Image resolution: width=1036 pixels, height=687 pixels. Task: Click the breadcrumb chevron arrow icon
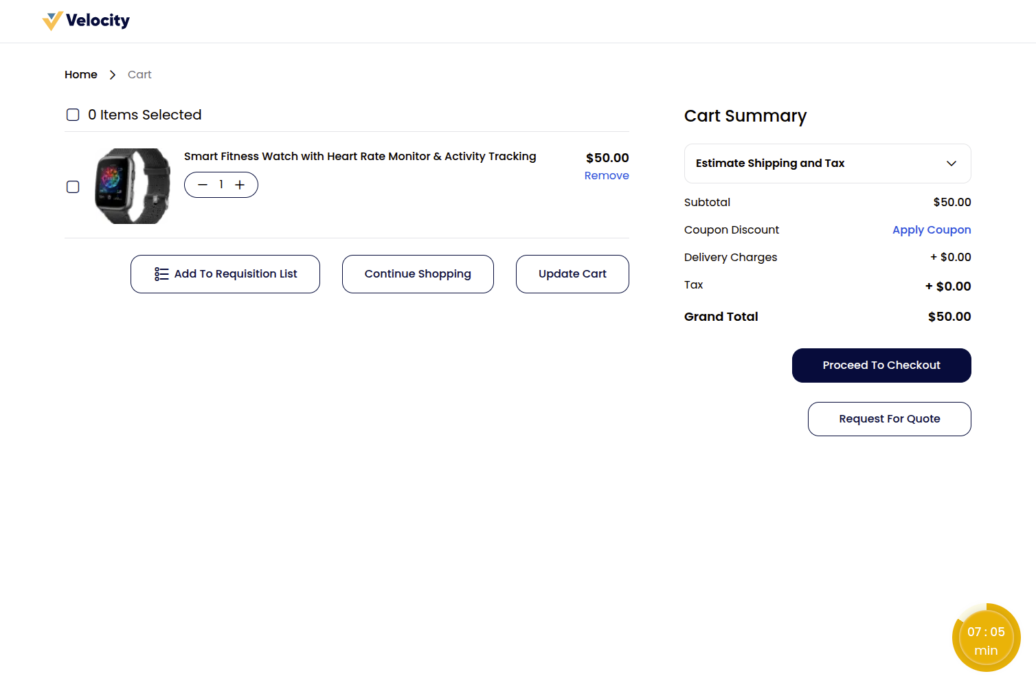point(113,75)
